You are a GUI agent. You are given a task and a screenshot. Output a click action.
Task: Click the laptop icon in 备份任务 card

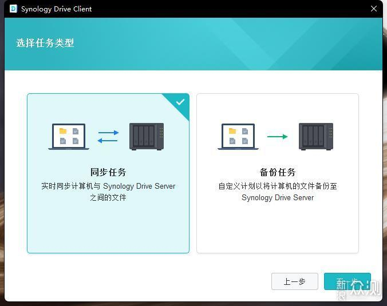238,137
